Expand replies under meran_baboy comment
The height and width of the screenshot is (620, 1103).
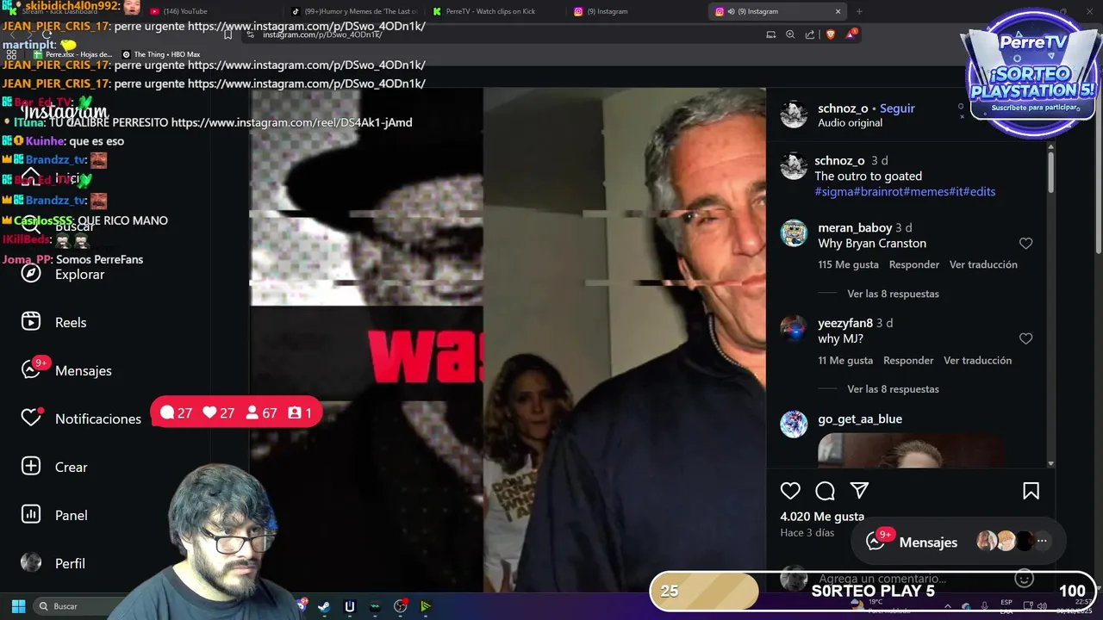point(893,294)
